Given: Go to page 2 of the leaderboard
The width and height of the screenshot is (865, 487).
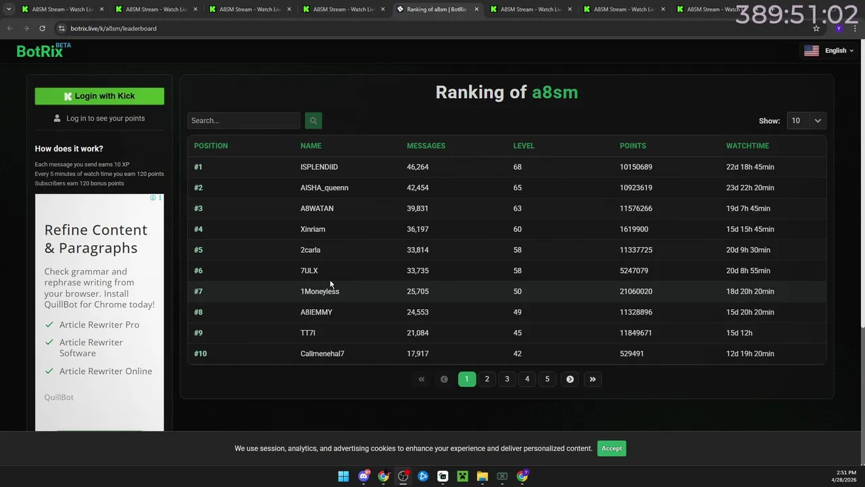Looking at the screenshot, I should coord(487,379).
